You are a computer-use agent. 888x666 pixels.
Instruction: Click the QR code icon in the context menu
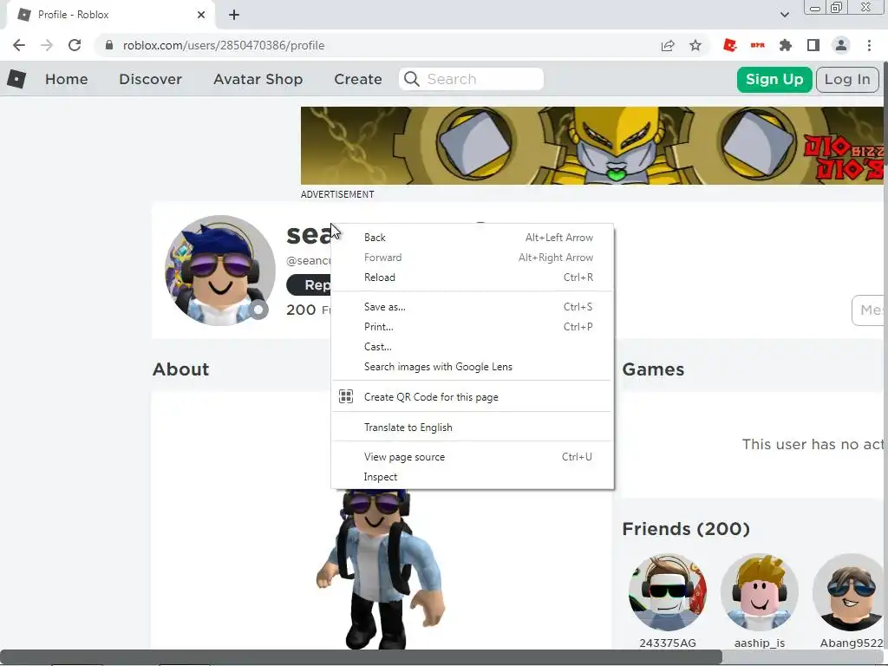click(346, 396)
